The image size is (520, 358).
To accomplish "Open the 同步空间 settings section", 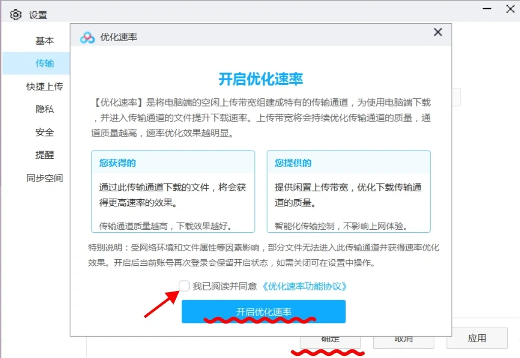I will (x=44, y=178).
